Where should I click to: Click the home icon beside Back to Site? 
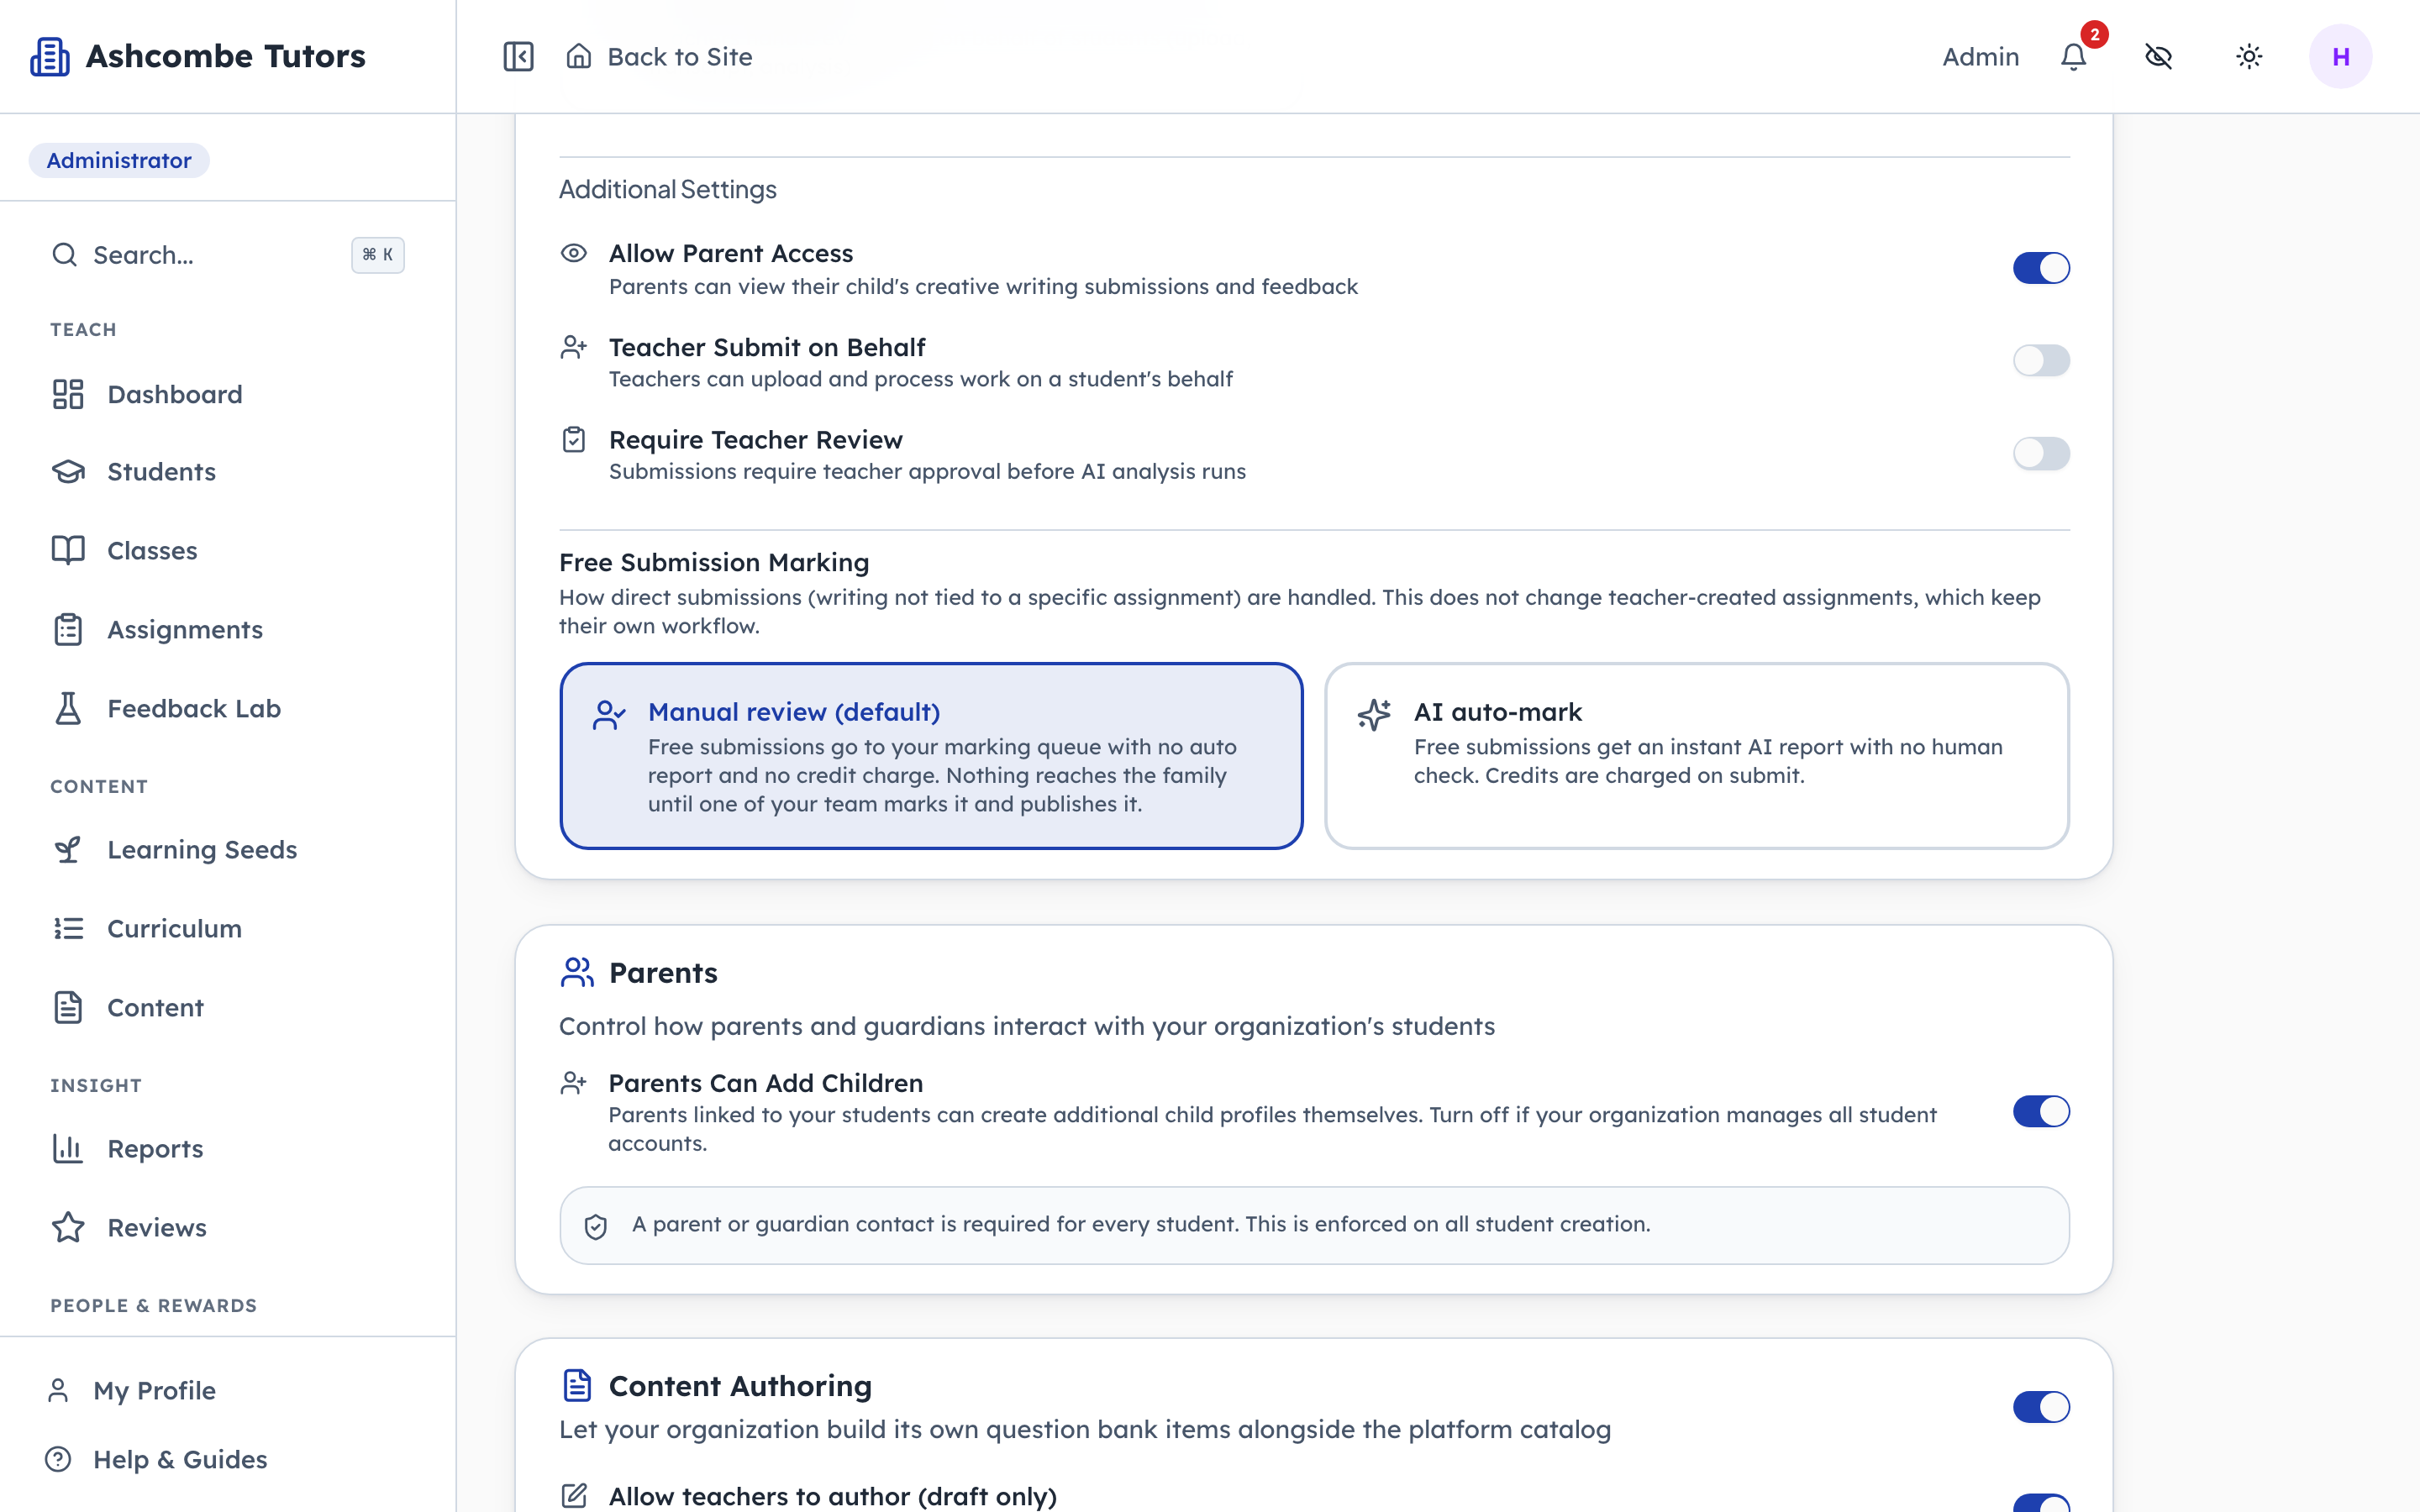579,56
